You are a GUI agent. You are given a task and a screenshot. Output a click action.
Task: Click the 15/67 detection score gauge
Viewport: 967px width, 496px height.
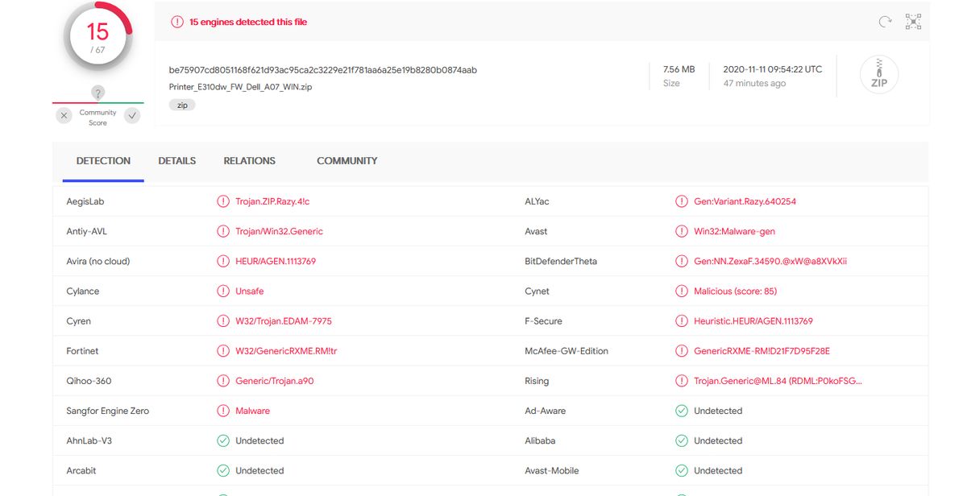(x=98, y=35)
